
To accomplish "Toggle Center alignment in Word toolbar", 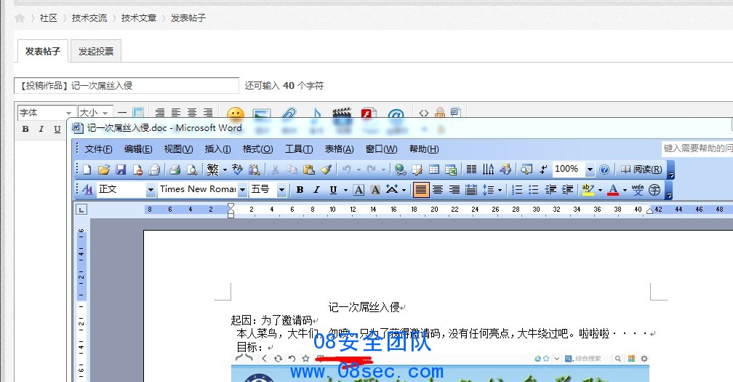I will click(x=438, y=189).
